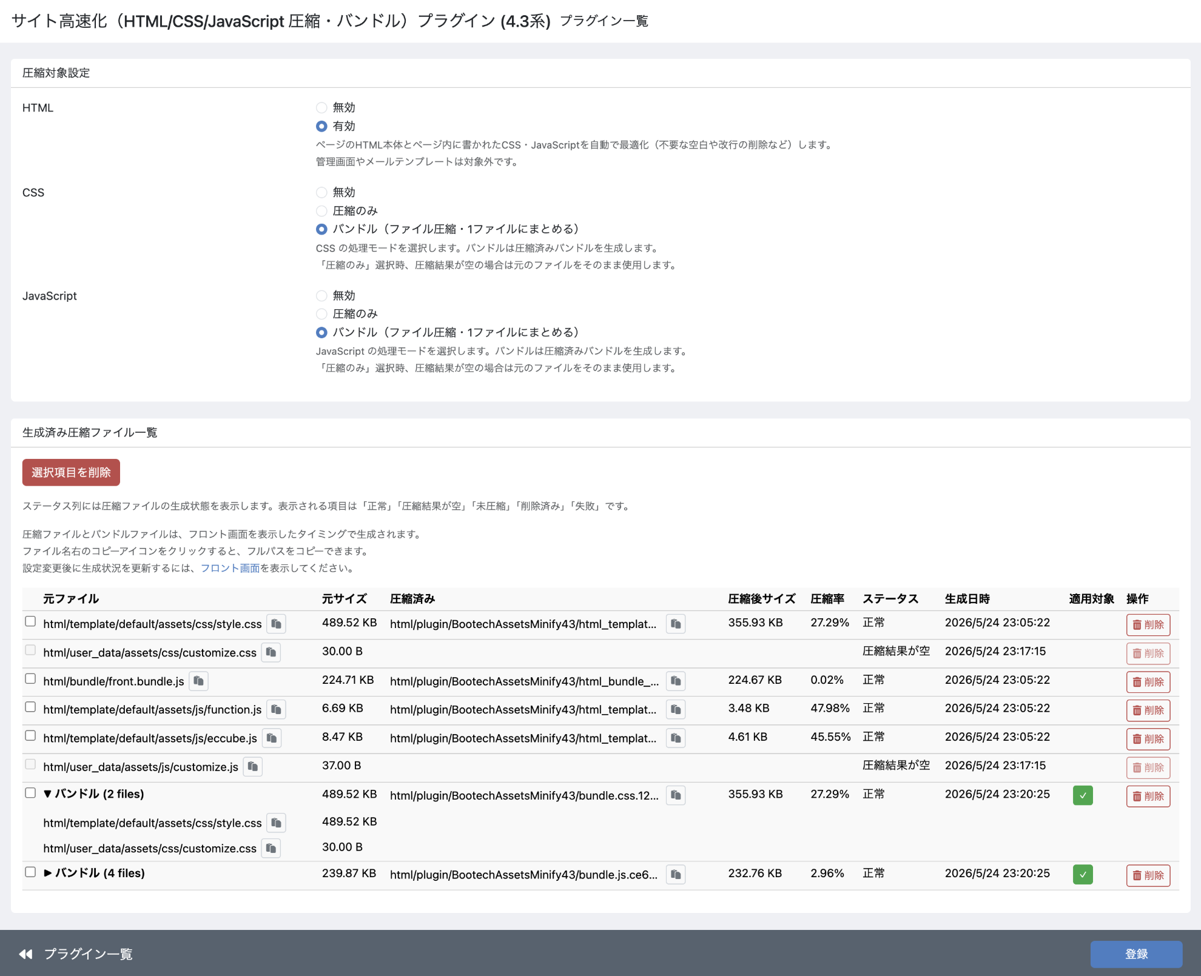Click the 生成済み圧縮ファイル一覧 section heading

click(x=90, y=432)
